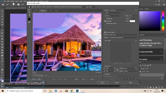Enable the Progressive checkbox
166x93 pixels.
(x=105, y=19)
